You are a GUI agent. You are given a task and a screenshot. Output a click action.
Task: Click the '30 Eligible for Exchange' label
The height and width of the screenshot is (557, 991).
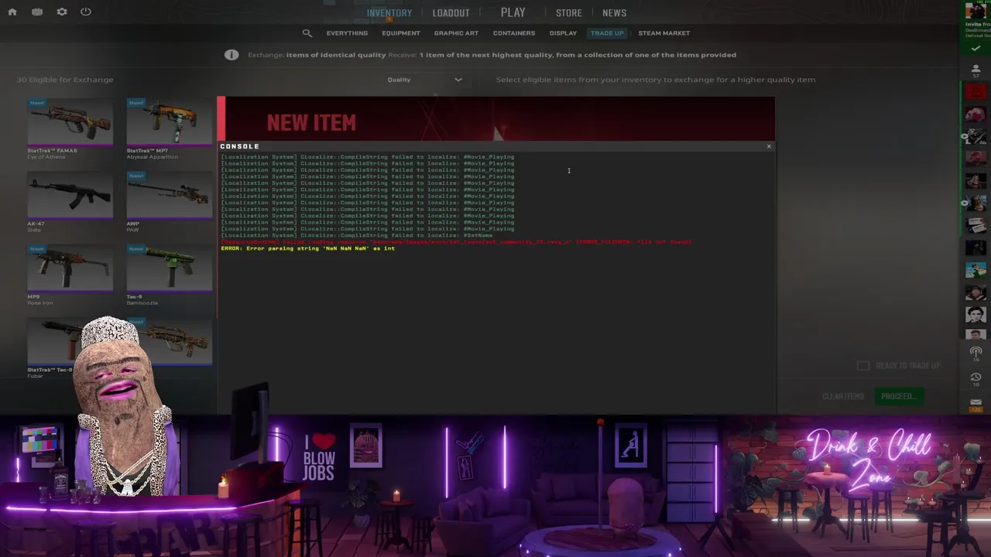tap(65, 80)
